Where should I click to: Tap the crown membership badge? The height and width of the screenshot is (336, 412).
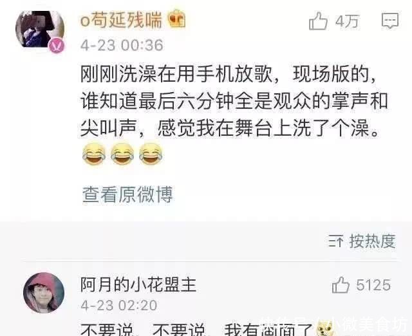coord(177,19)
